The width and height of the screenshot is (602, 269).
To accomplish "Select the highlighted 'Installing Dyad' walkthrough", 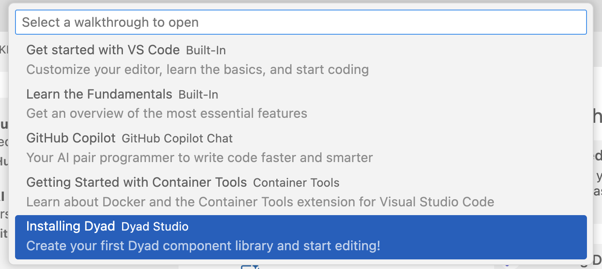I will pos(70,226).
